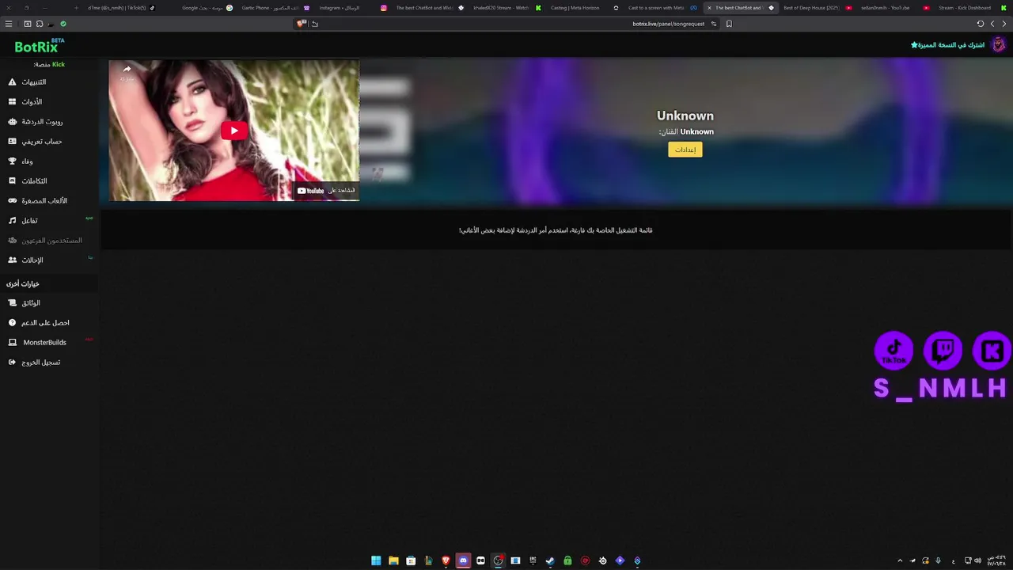Click the Brave Shields icon
Viewport: 1013px width, 570px height.
tap(301, 24)
